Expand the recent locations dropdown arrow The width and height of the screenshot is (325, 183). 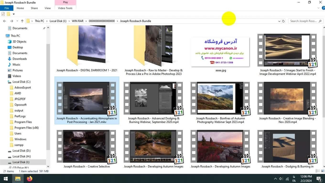[17, 21]
